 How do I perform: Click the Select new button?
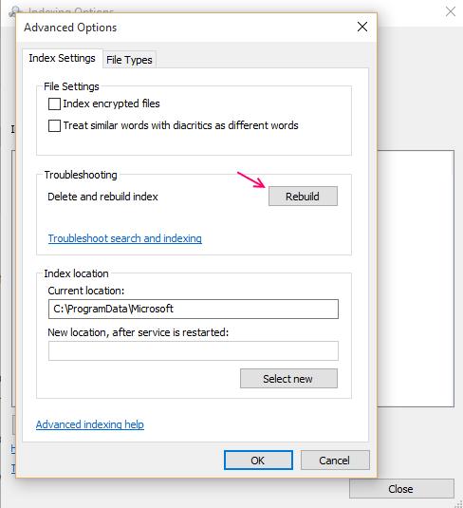tap(288, 379)
